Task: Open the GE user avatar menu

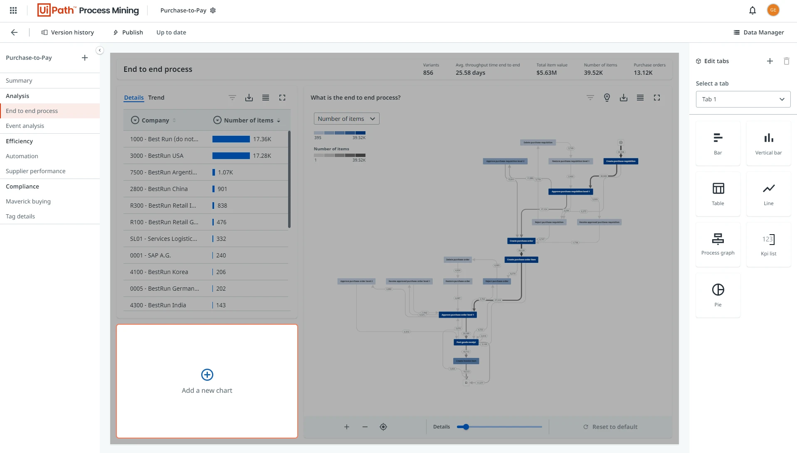Action: [773, 10]
